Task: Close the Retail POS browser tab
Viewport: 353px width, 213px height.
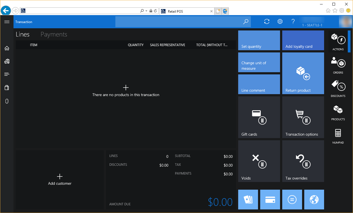Action: pyautogui.click(x=211, y=11)
